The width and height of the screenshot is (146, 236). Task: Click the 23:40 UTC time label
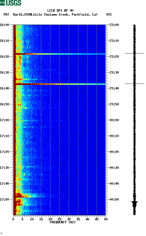pyautogui.click(x=114, y=88)
